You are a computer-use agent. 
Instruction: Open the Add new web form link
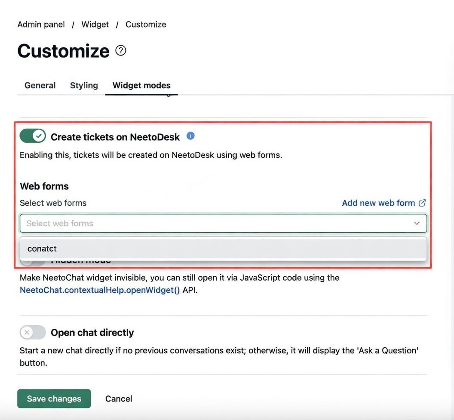(x=378, y=203)
